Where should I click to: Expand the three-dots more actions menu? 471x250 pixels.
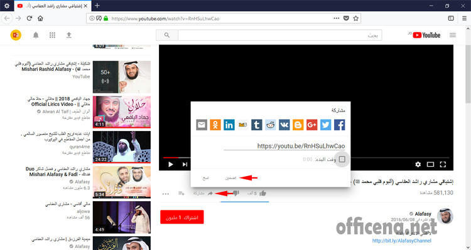[166, 194]
